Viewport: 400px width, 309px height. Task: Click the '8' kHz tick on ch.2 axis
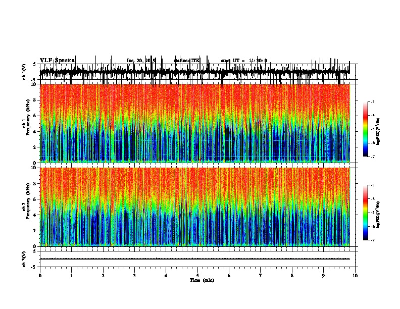click(x=35, y=184)
